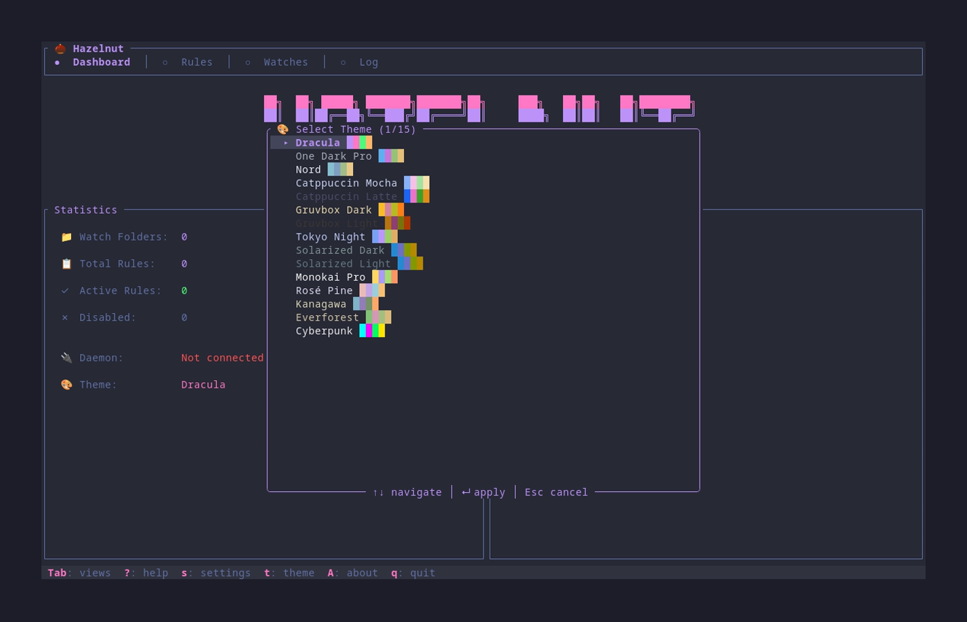This screenshot has width=967, height=622.
Task: Click the palette icon in Select Theme header
Action: click(x=283, y=129)
